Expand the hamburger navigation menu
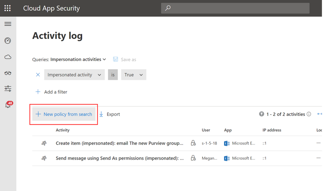The height and width of the screenshot is (191, 325). coord(8,24)
